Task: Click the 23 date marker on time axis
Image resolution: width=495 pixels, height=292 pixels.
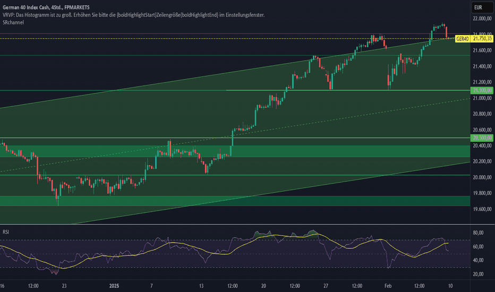Action: 64,286
